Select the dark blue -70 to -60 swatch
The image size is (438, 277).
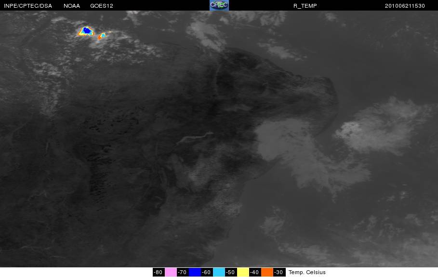point(195,272)
